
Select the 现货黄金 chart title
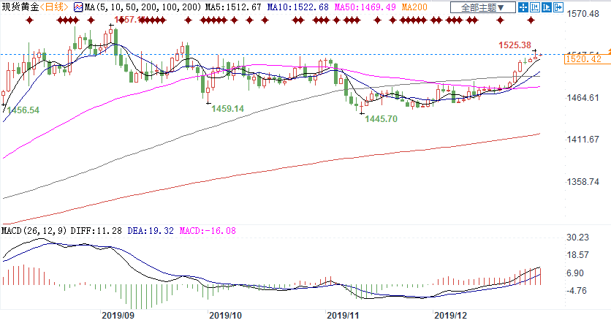[19, 7]
